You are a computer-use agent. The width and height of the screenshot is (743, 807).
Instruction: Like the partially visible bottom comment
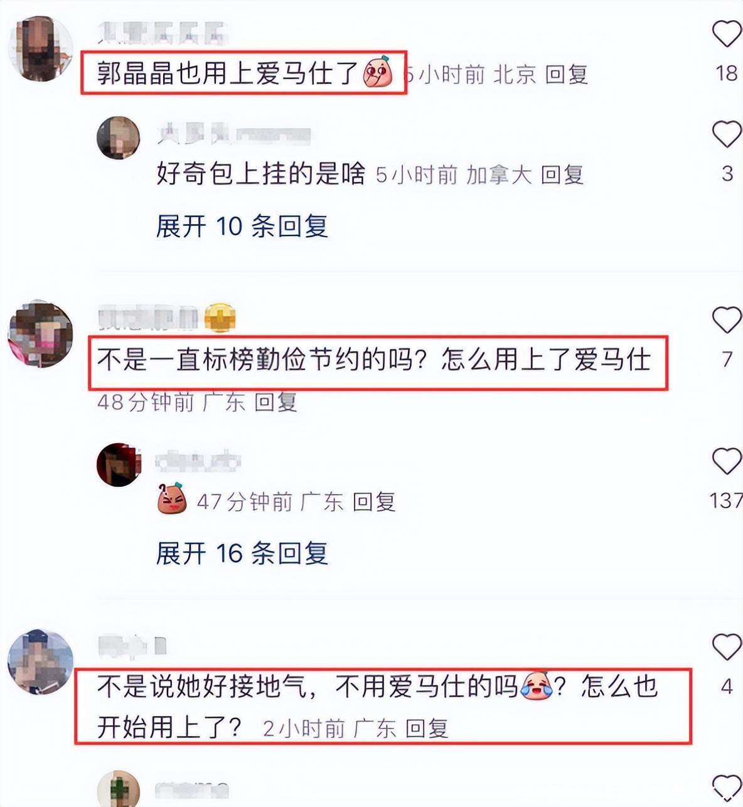pos(727,788)
